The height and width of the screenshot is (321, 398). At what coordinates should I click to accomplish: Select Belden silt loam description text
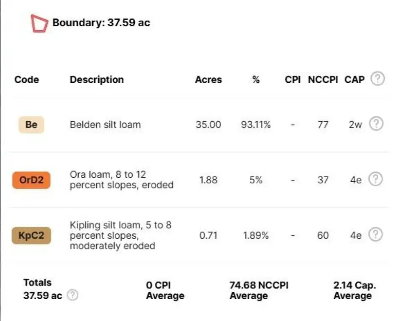[x=105, y=125]
